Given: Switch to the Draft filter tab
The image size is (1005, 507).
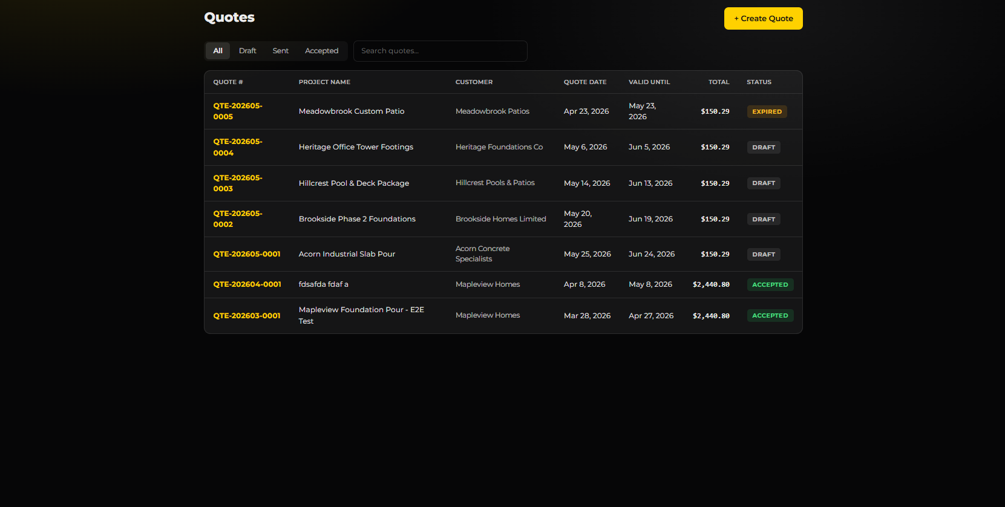Looking at the screenshot, I should (247, 51).
